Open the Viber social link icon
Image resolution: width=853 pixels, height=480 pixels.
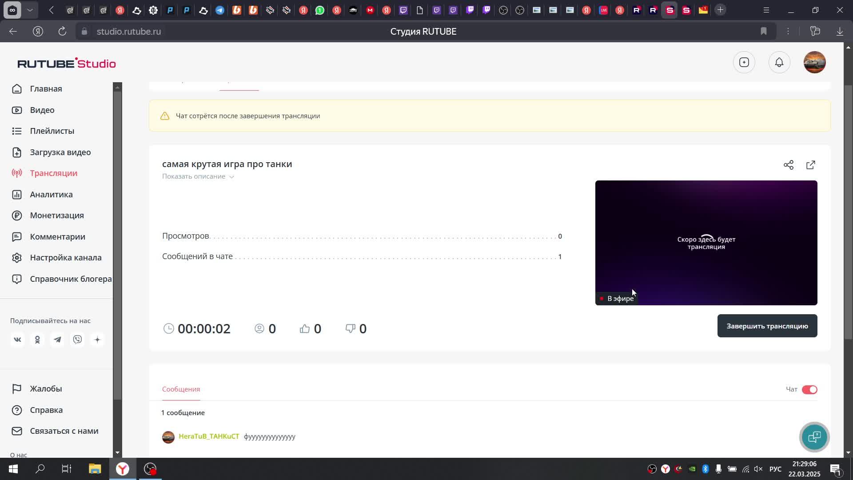tap(78, 340)
